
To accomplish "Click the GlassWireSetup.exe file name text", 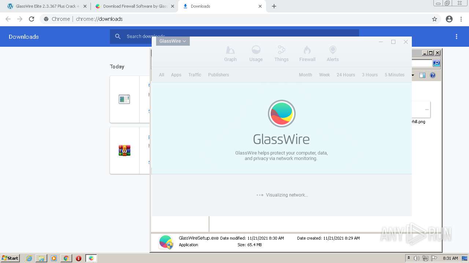I will coord(199,238).
